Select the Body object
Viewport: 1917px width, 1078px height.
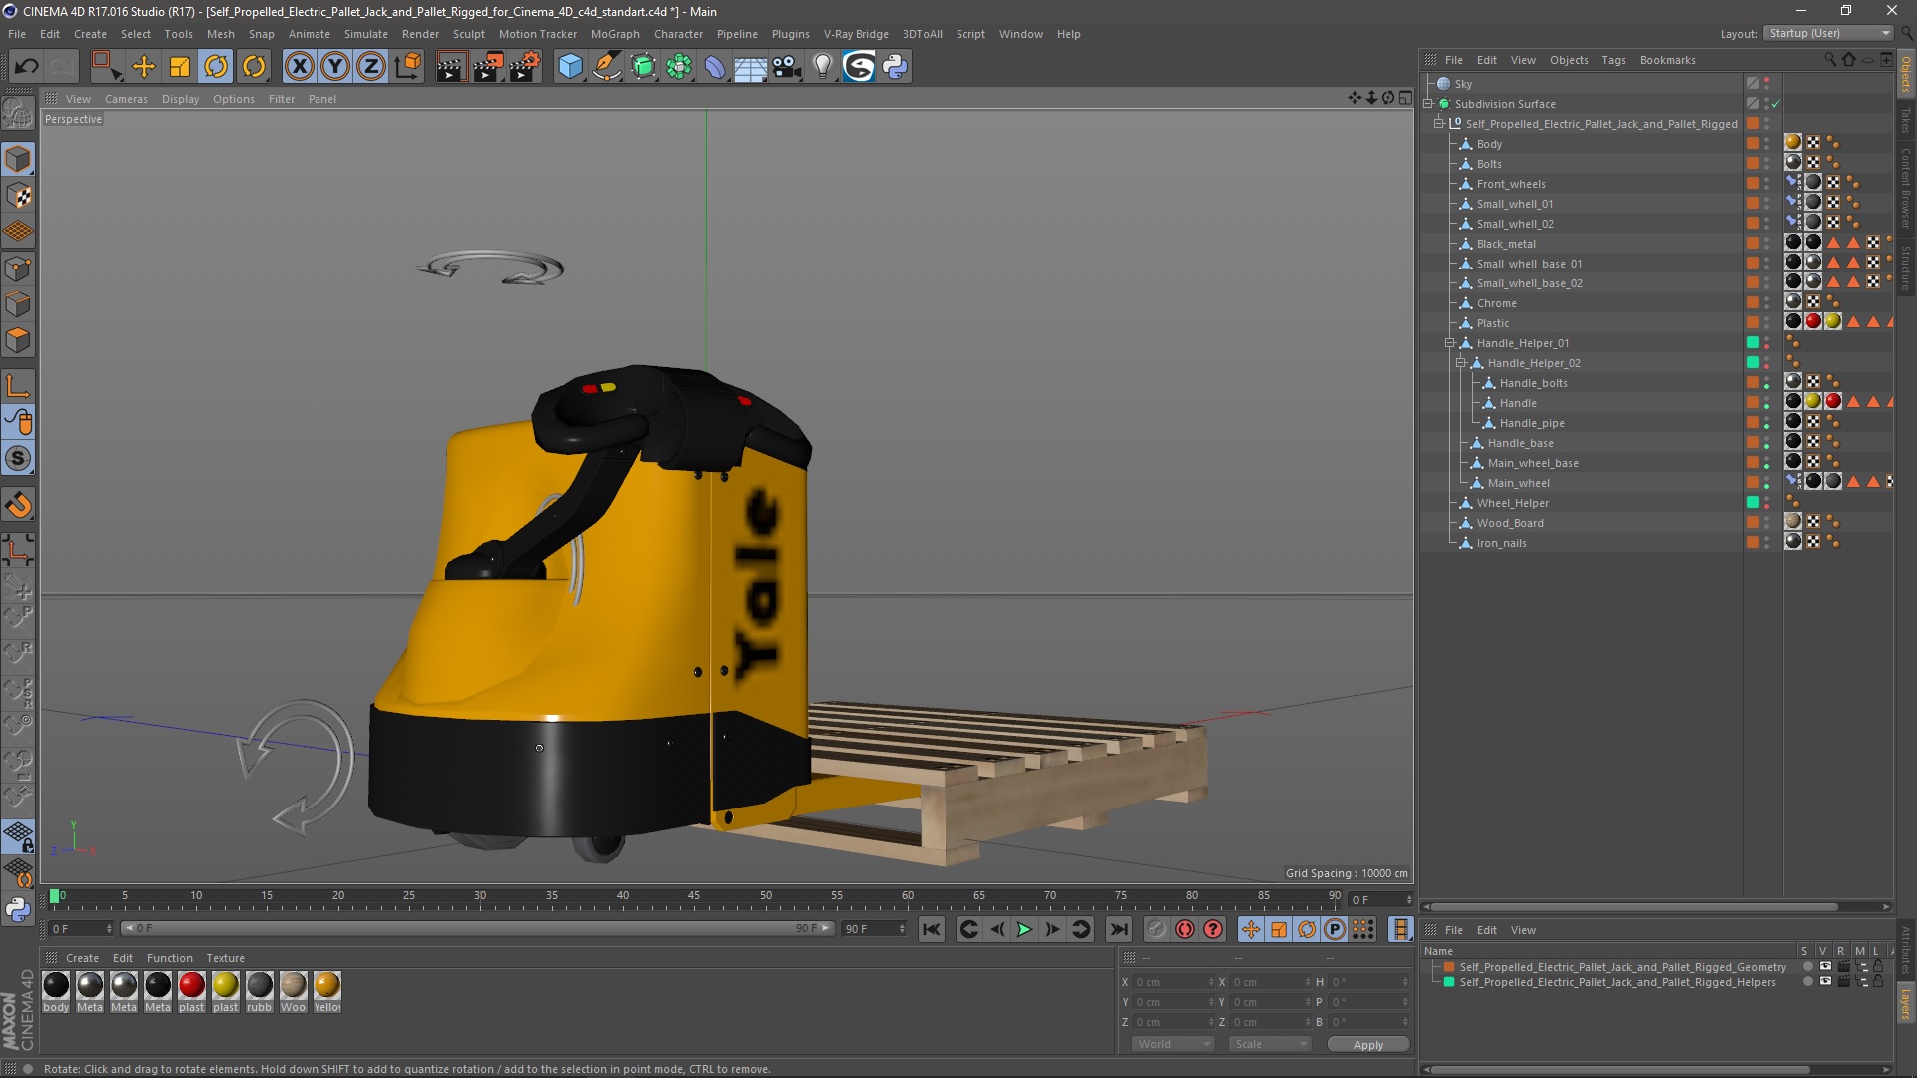1489,144
